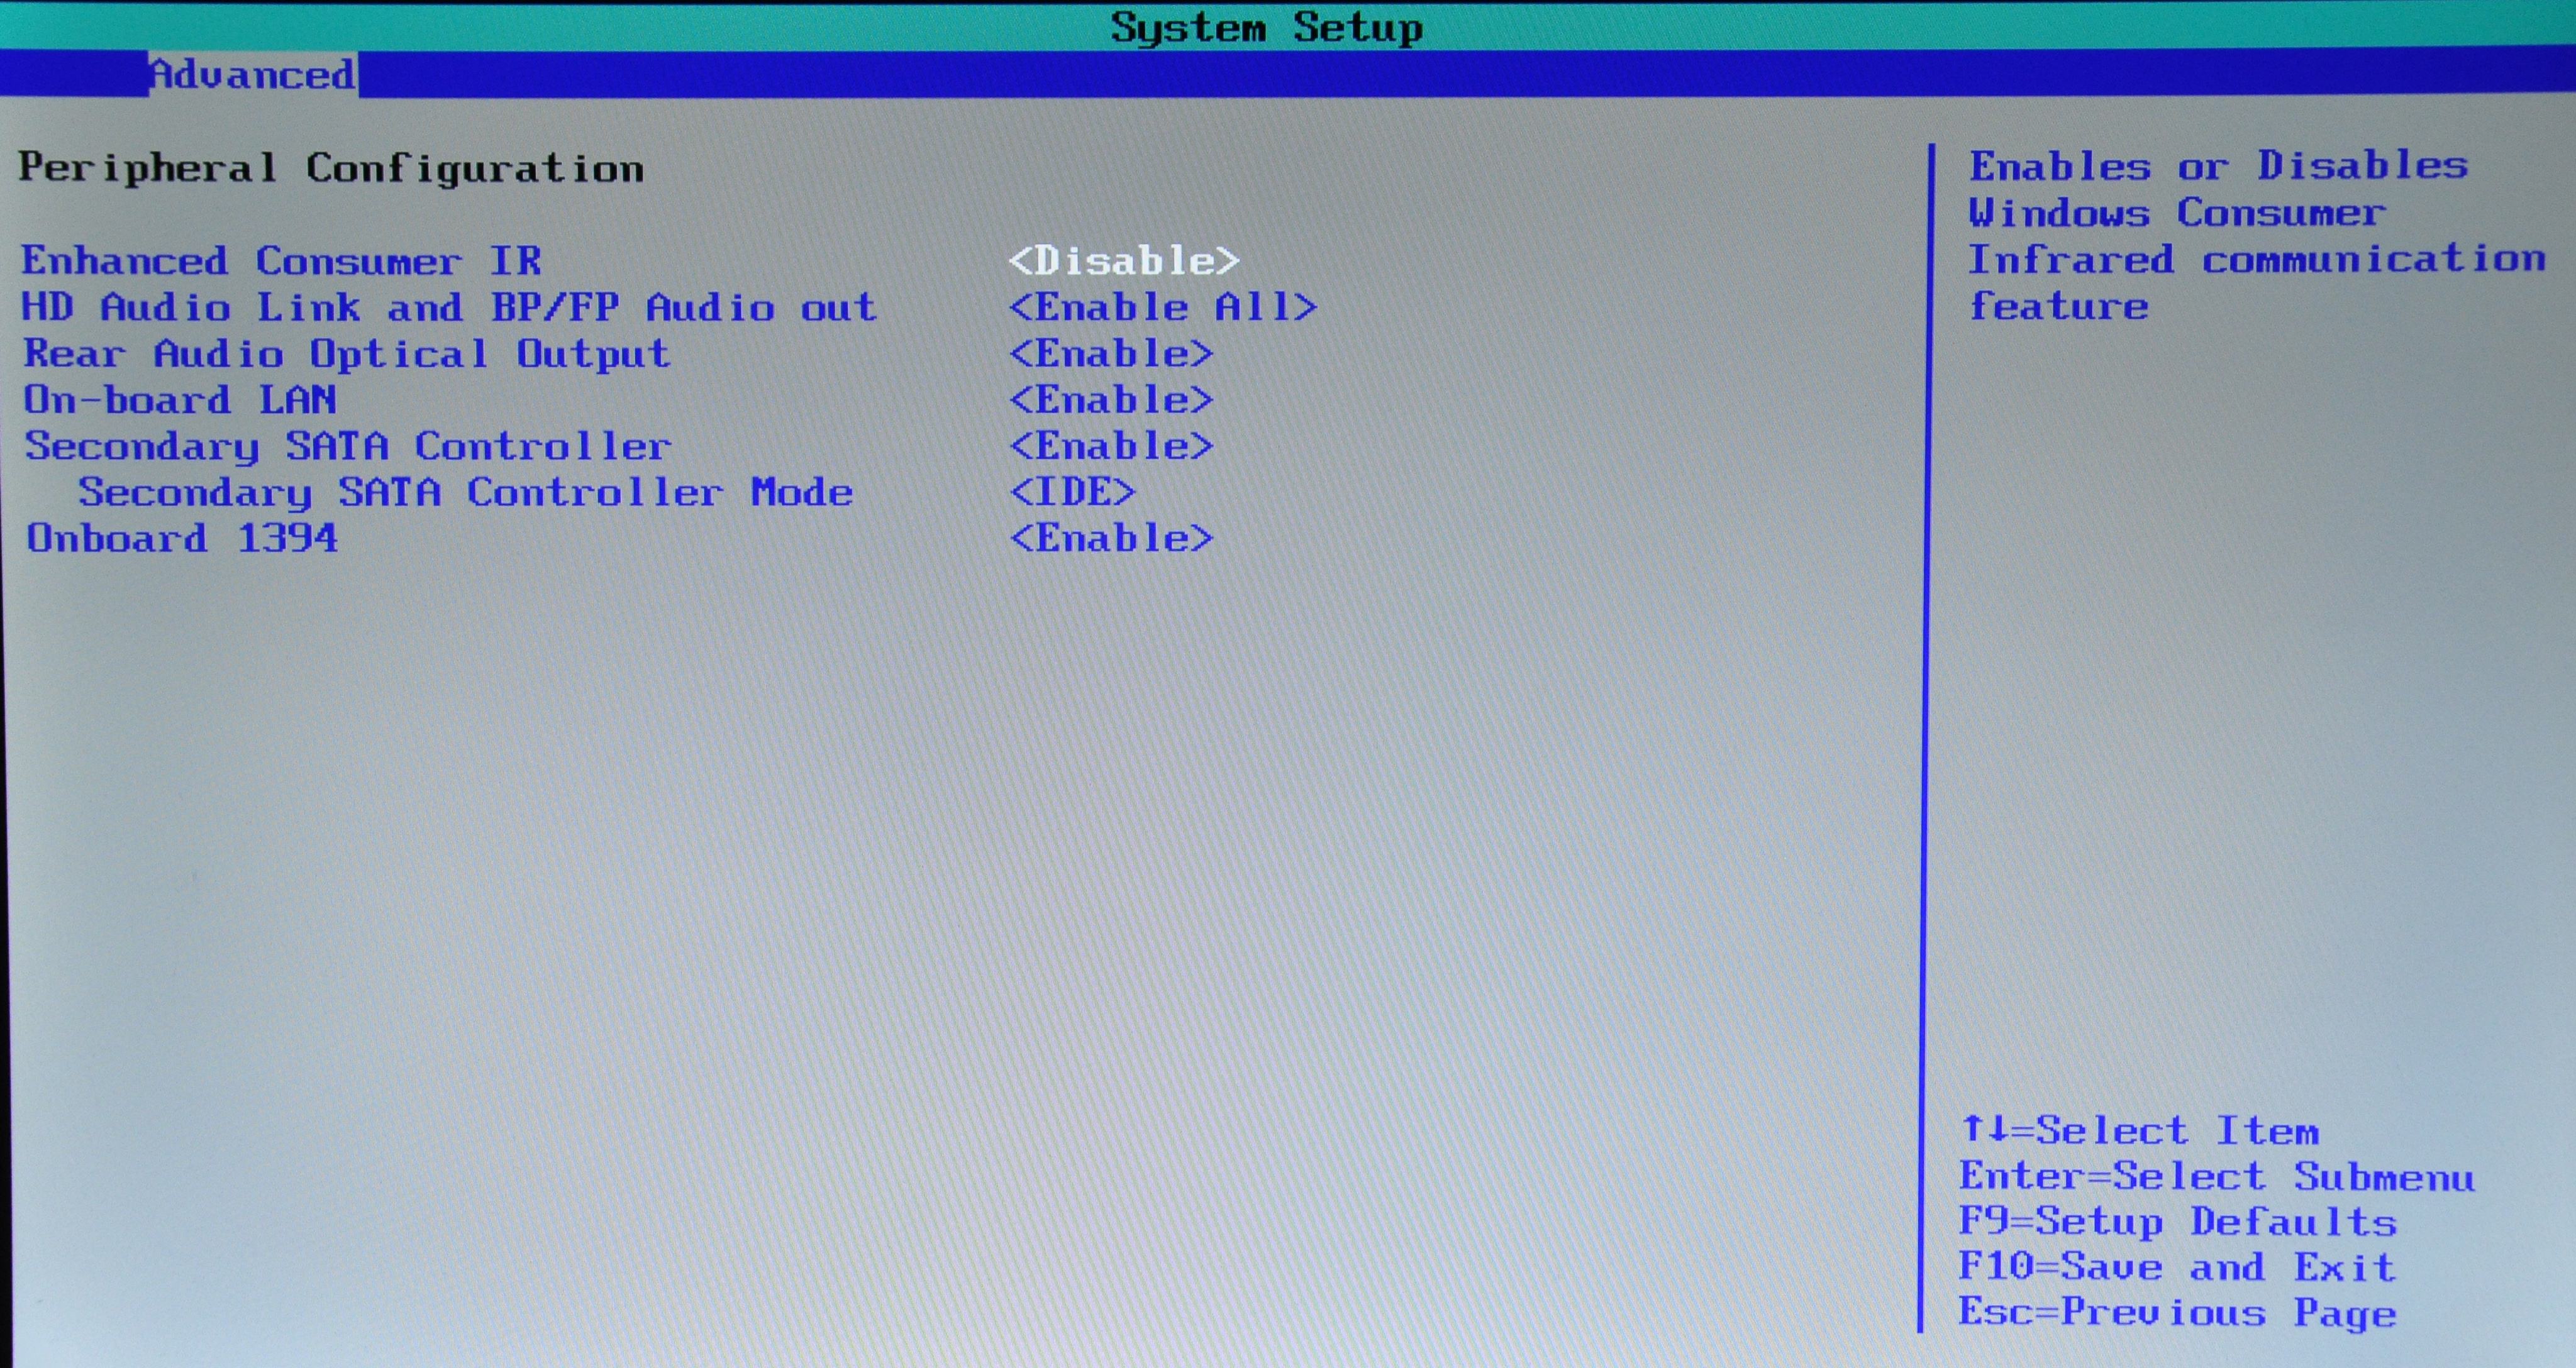2576x1368 pixels.
Task: Select HD Audio Link and BP/FP Audio out
Action: tap(449, 307)
